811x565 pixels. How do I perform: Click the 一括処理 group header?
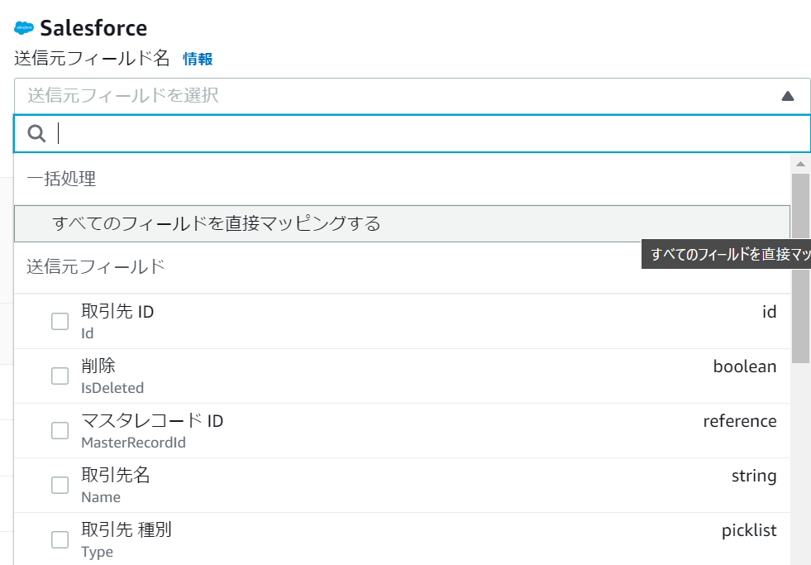coord(62,179)
